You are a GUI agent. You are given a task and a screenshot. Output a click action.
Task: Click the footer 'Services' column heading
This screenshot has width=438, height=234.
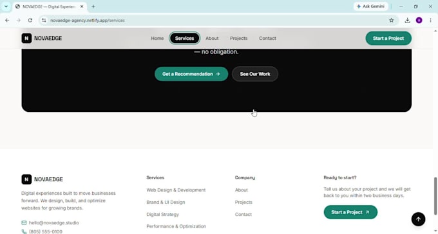[x=155, y=177]
